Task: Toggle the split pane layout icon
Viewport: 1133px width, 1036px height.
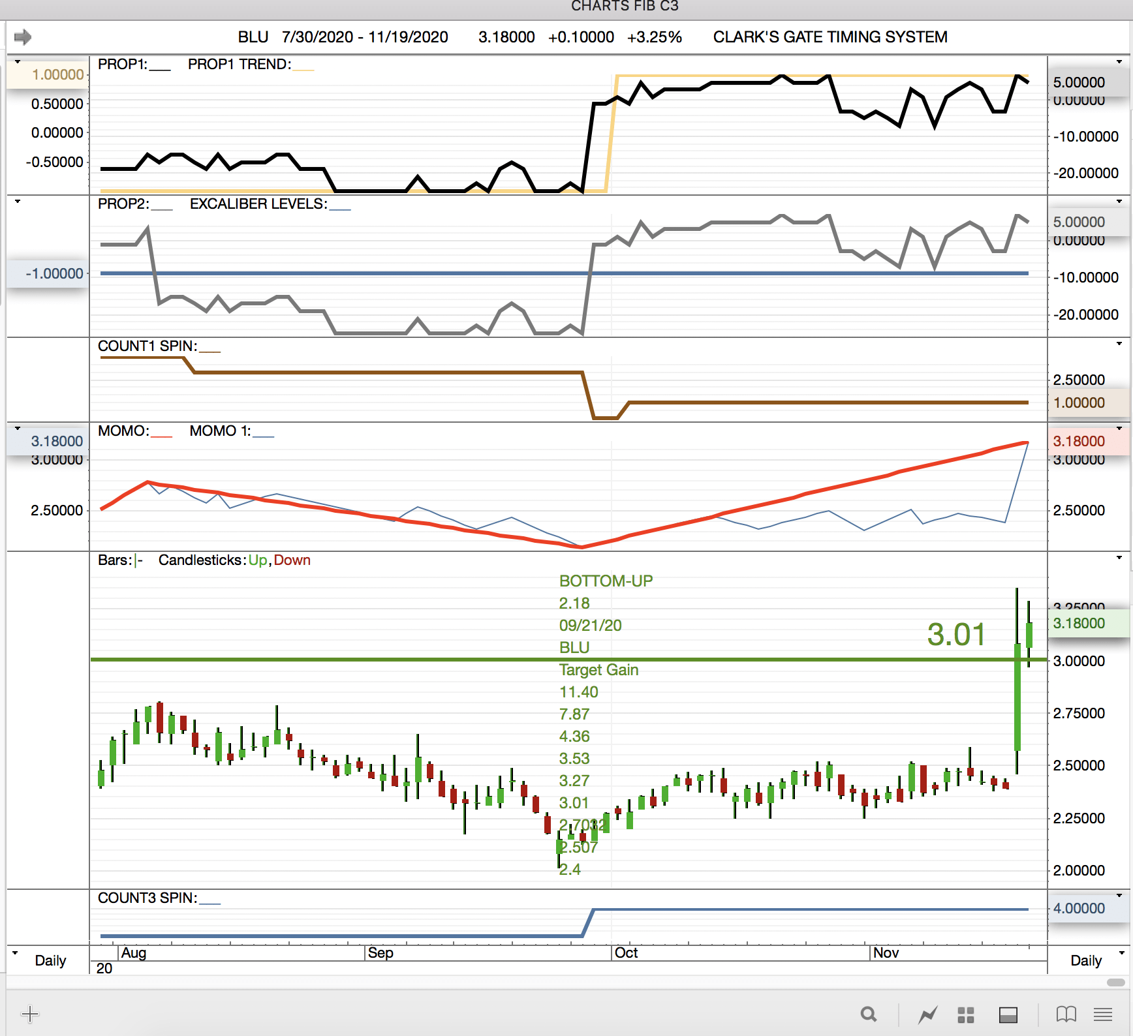Action: 1008,1014
